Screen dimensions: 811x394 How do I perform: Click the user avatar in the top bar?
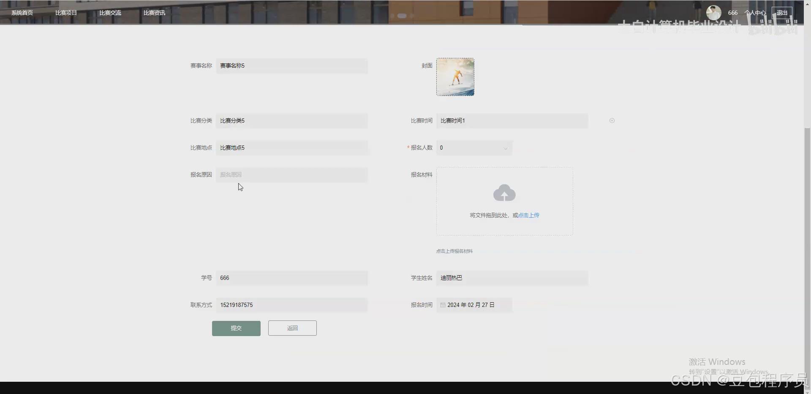coord(713,12)
